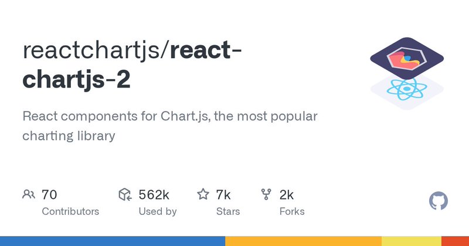Click the blue language bar segment
This screenshot has height=246, width=469.
[113, 241]
